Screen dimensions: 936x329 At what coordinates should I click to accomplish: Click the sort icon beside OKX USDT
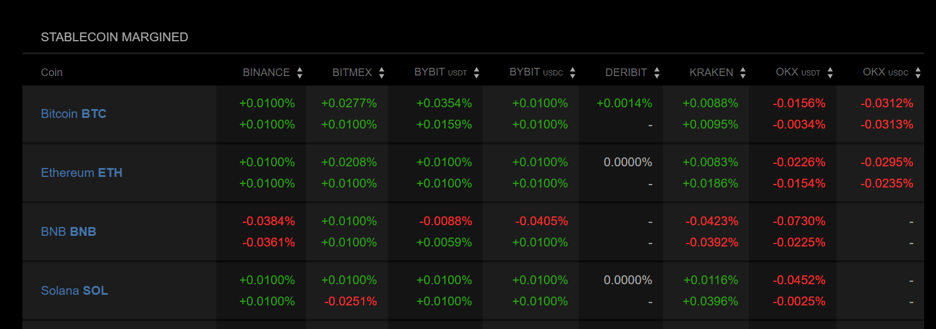click(x=830, y=73)
